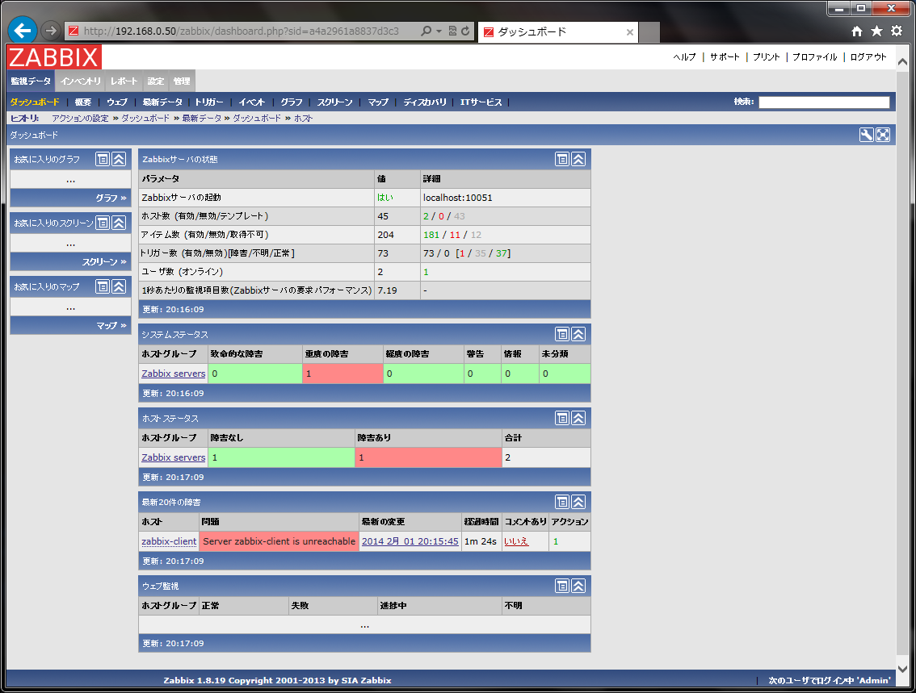
Task: Click the page scrollbar down arrow
Action: click(902, 669)
